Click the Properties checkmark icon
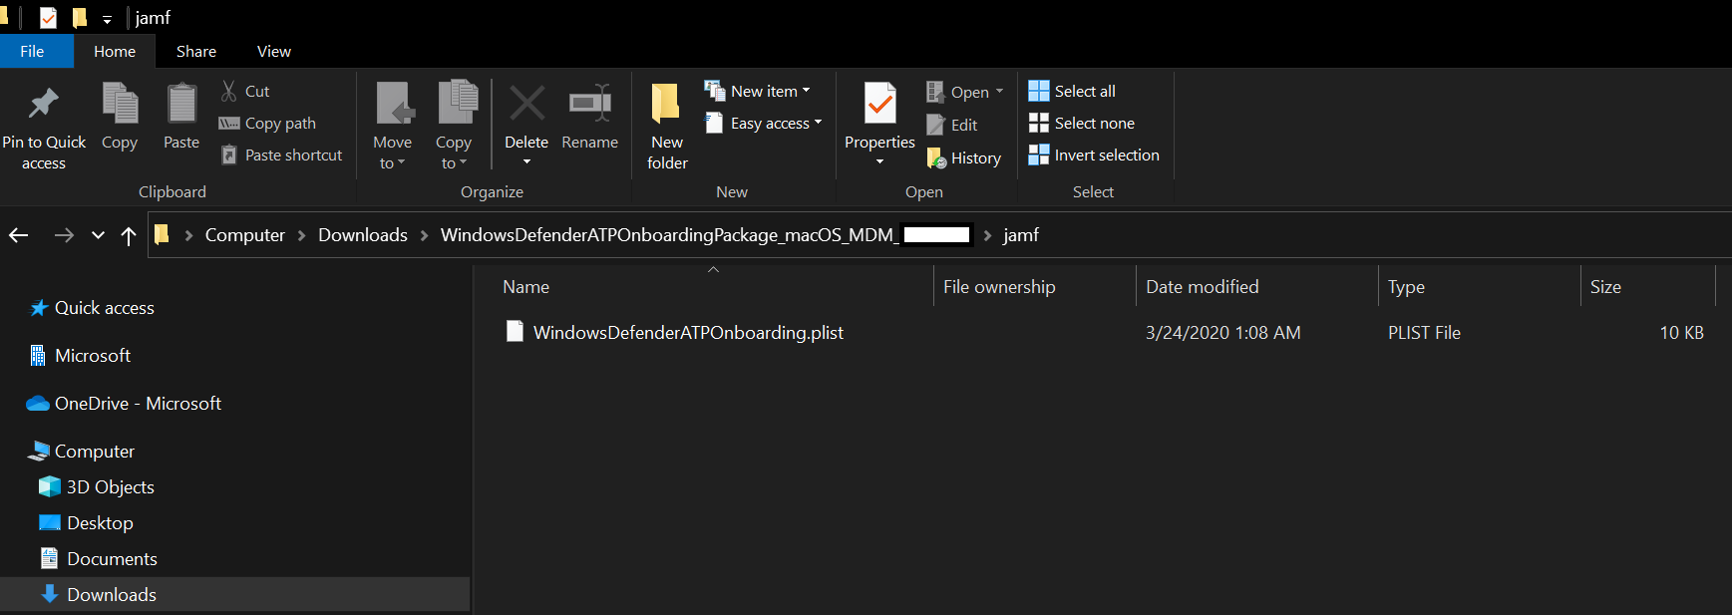Image resolution: width=1732 pixels, height=615 pixels. [879, 104]
